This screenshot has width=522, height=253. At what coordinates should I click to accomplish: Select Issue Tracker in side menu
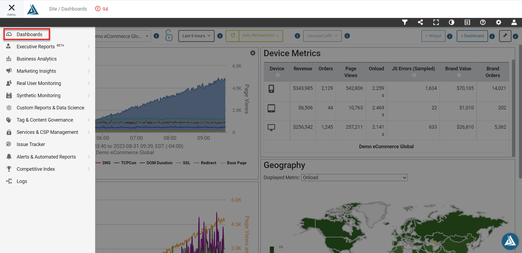[31, 144]
